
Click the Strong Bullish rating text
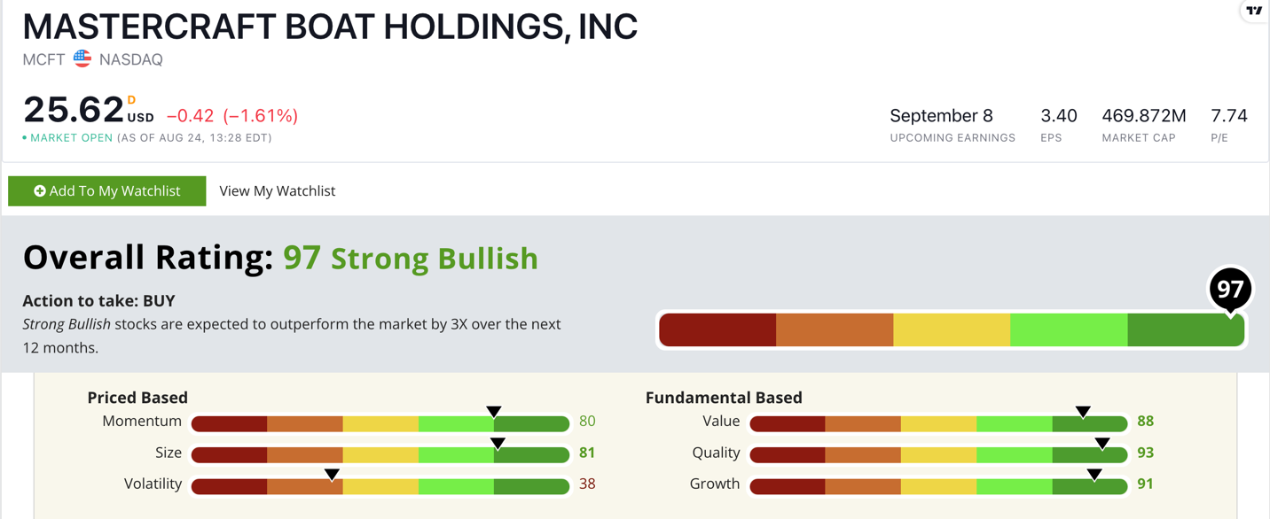coord(434,259)
